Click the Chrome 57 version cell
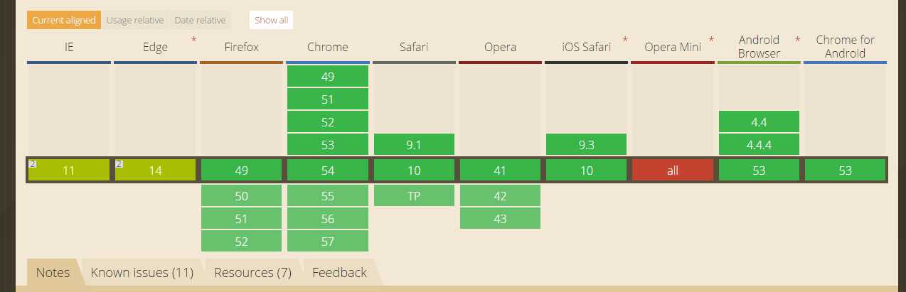 tap(328, 241)
